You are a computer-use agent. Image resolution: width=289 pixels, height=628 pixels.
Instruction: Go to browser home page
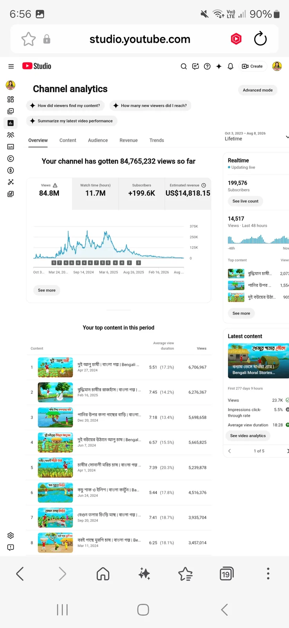point(103,574)
